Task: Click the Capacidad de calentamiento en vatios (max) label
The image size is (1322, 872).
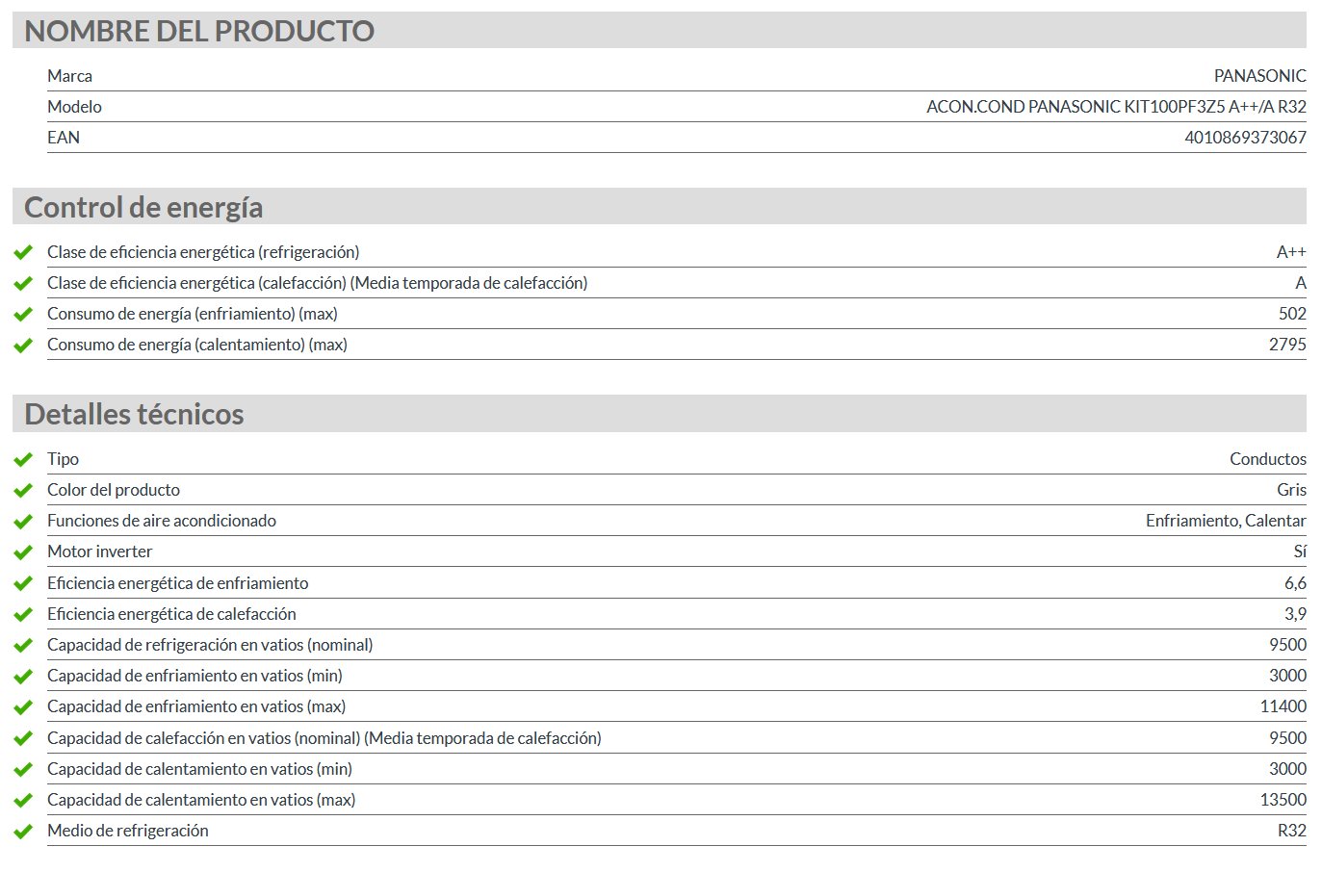Action: (201, 800)
